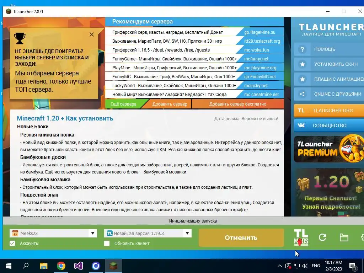
Task: Select the FunnyGame server description row
Action: point(175,59)
